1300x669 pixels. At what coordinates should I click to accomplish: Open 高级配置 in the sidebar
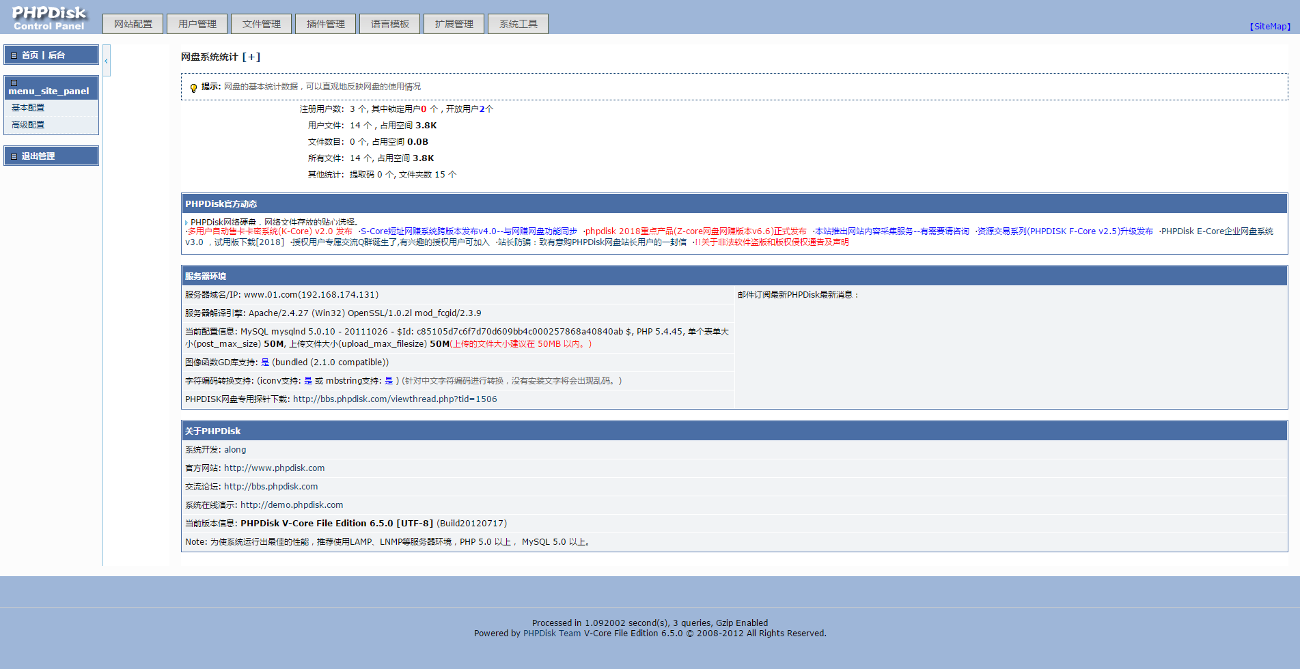tap(28, 125)
